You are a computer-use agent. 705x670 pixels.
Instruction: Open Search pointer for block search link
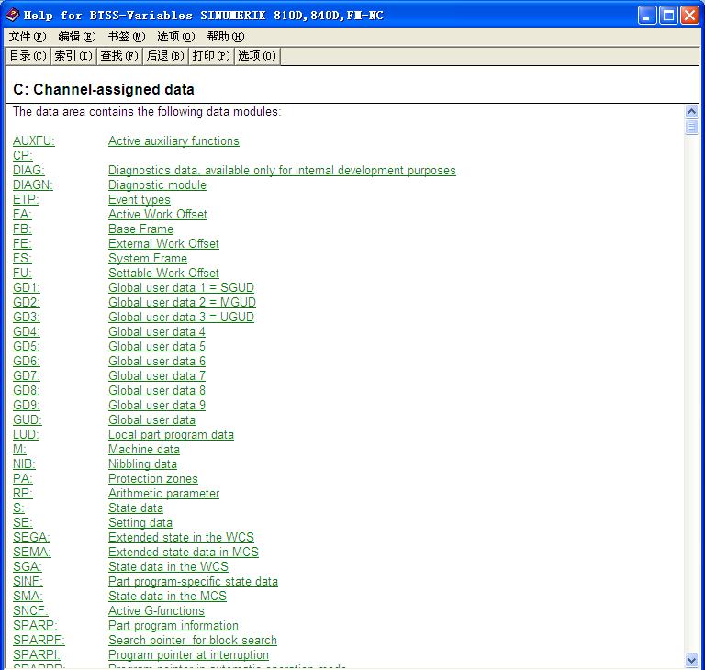tap(193, 641)
